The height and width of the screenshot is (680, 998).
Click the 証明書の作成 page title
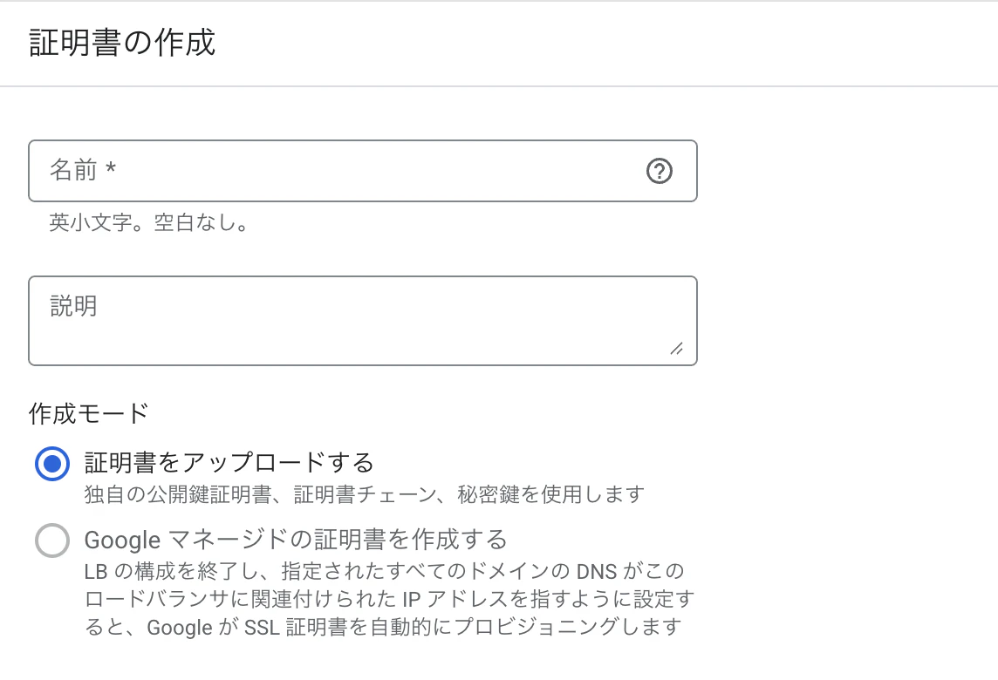pos(122,41)
